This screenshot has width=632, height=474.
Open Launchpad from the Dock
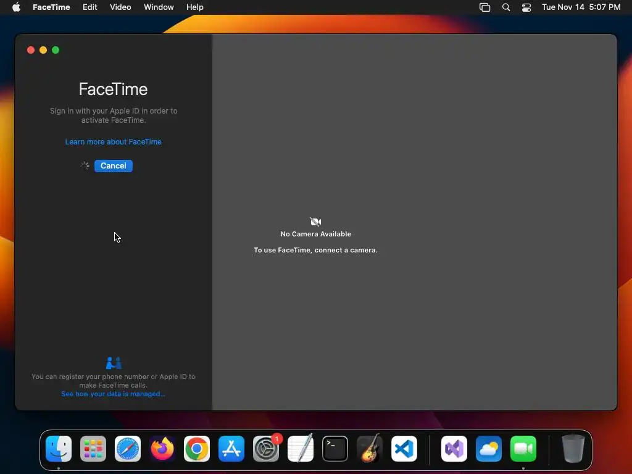pos(93,449)
